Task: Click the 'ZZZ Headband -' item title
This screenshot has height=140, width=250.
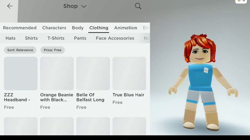Action: [x=17, y=97]
